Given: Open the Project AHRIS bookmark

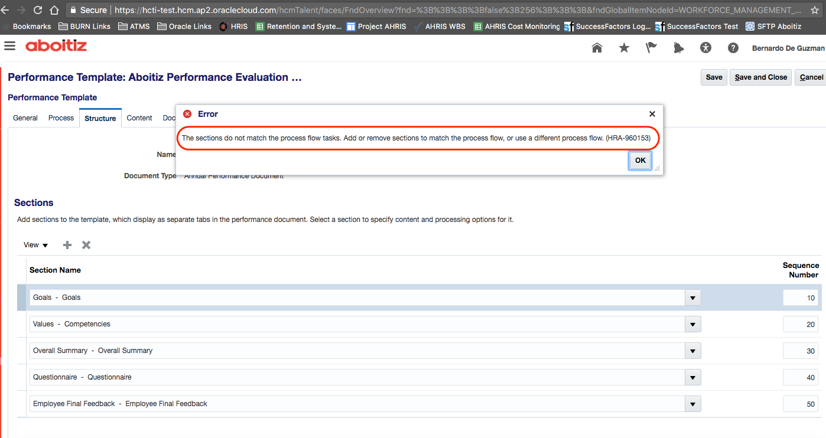Looking at the screenshot, I should [x=376, y=27].
